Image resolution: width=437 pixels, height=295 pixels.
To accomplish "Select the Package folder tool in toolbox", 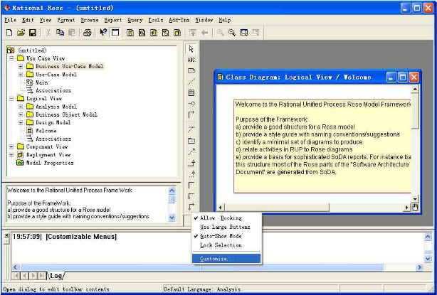I will [191, 141].
